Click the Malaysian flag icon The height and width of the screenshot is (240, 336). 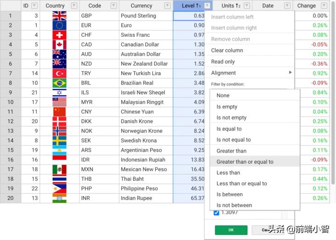click(x=59, y=102)
